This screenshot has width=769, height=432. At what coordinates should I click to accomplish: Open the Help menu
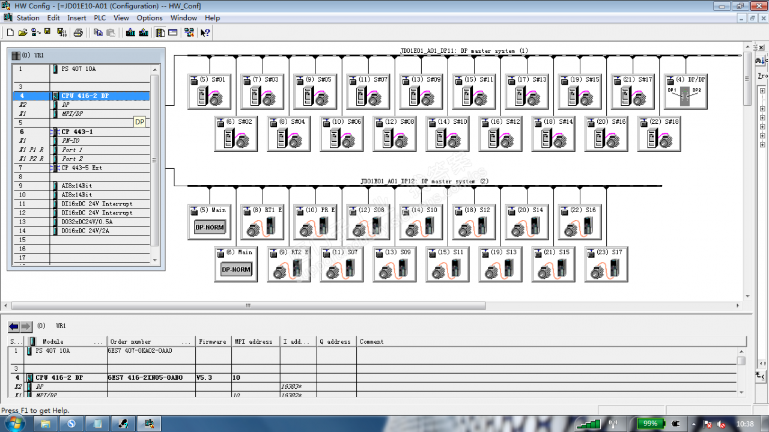(213, 18)
